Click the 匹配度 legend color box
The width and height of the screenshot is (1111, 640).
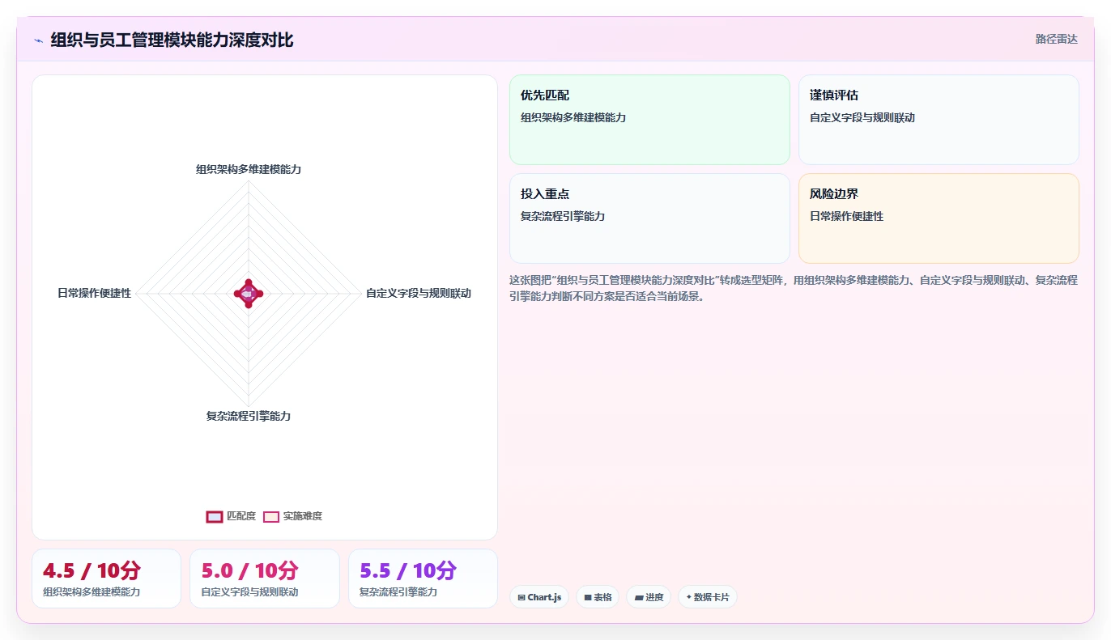(x=215, y=516)
